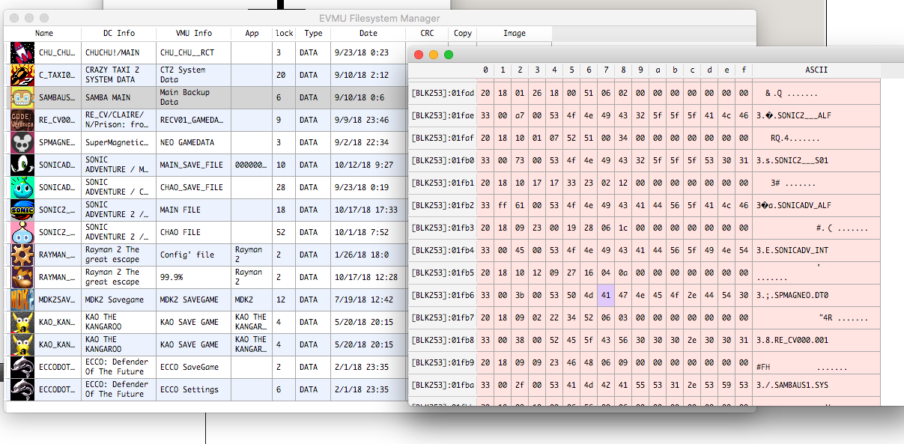Click the Crazy Taxi 2 save icon
Image resolution: width=904 pixels, height=444 pixels.
tap(22, 75)
